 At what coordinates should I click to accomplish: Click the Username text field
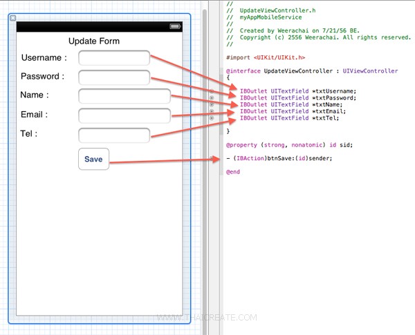tap(114, 58)
